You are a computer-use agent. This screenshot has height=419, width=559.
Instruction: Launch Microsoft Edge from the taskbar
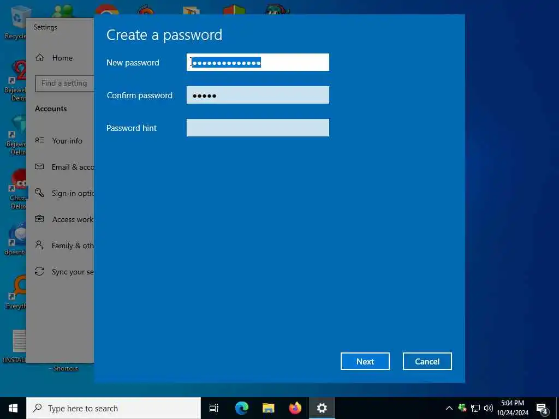(242, 408)
